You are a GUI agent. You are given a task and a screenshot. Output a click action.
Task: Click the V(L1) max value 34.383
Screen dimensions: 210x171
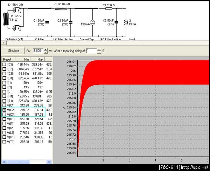[39, 133]
